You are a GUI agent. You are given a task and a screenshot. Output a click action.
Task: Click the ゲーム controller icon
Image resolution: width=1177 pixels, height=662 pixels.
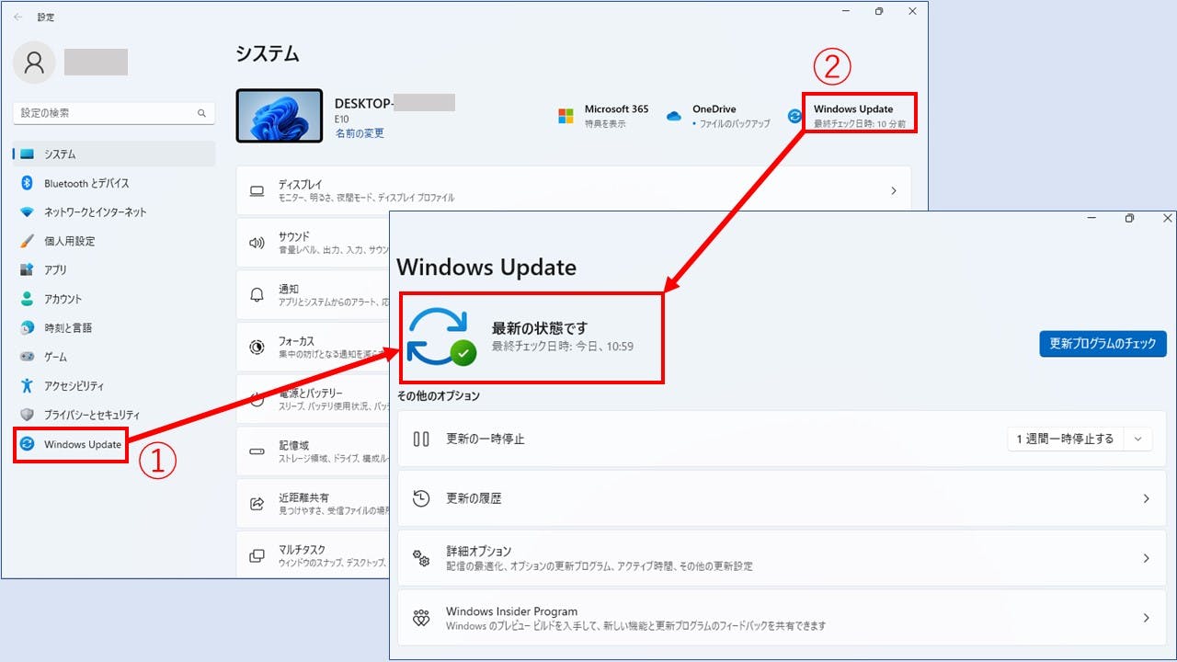click(x=27, y=357)
